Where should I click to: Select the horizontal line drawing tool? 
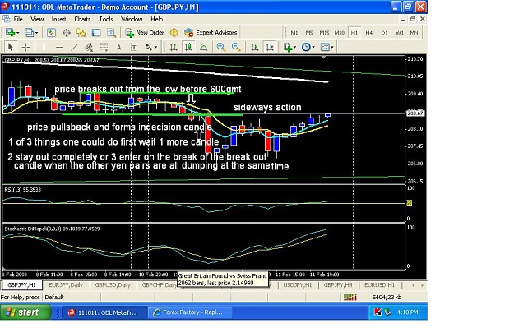pos(59,47)
